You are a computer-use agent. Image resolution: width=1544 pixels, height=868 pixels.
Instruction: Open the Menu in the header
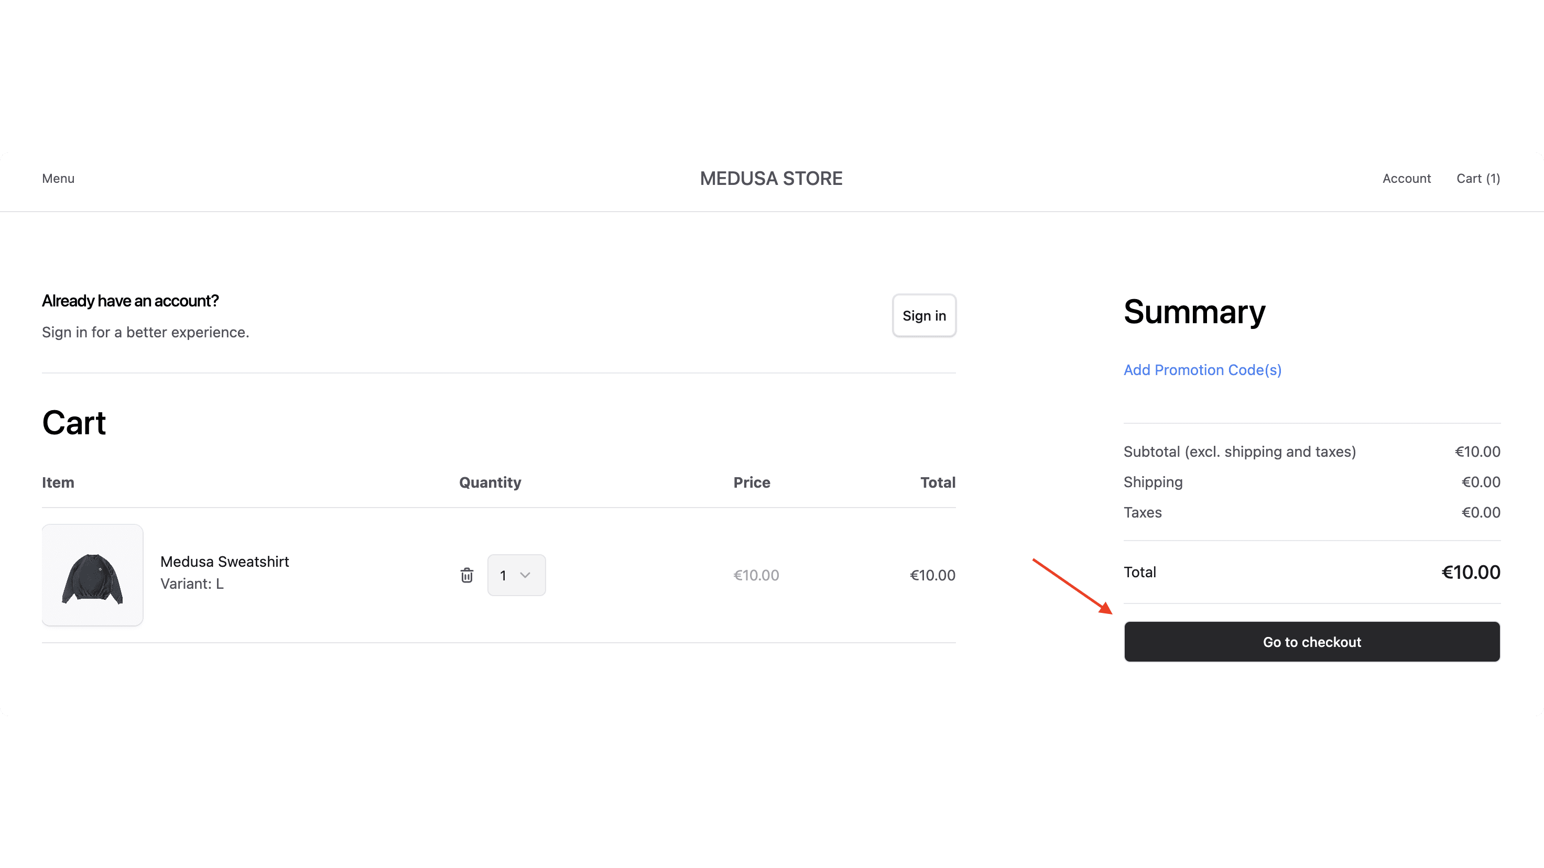pos(58,178)
